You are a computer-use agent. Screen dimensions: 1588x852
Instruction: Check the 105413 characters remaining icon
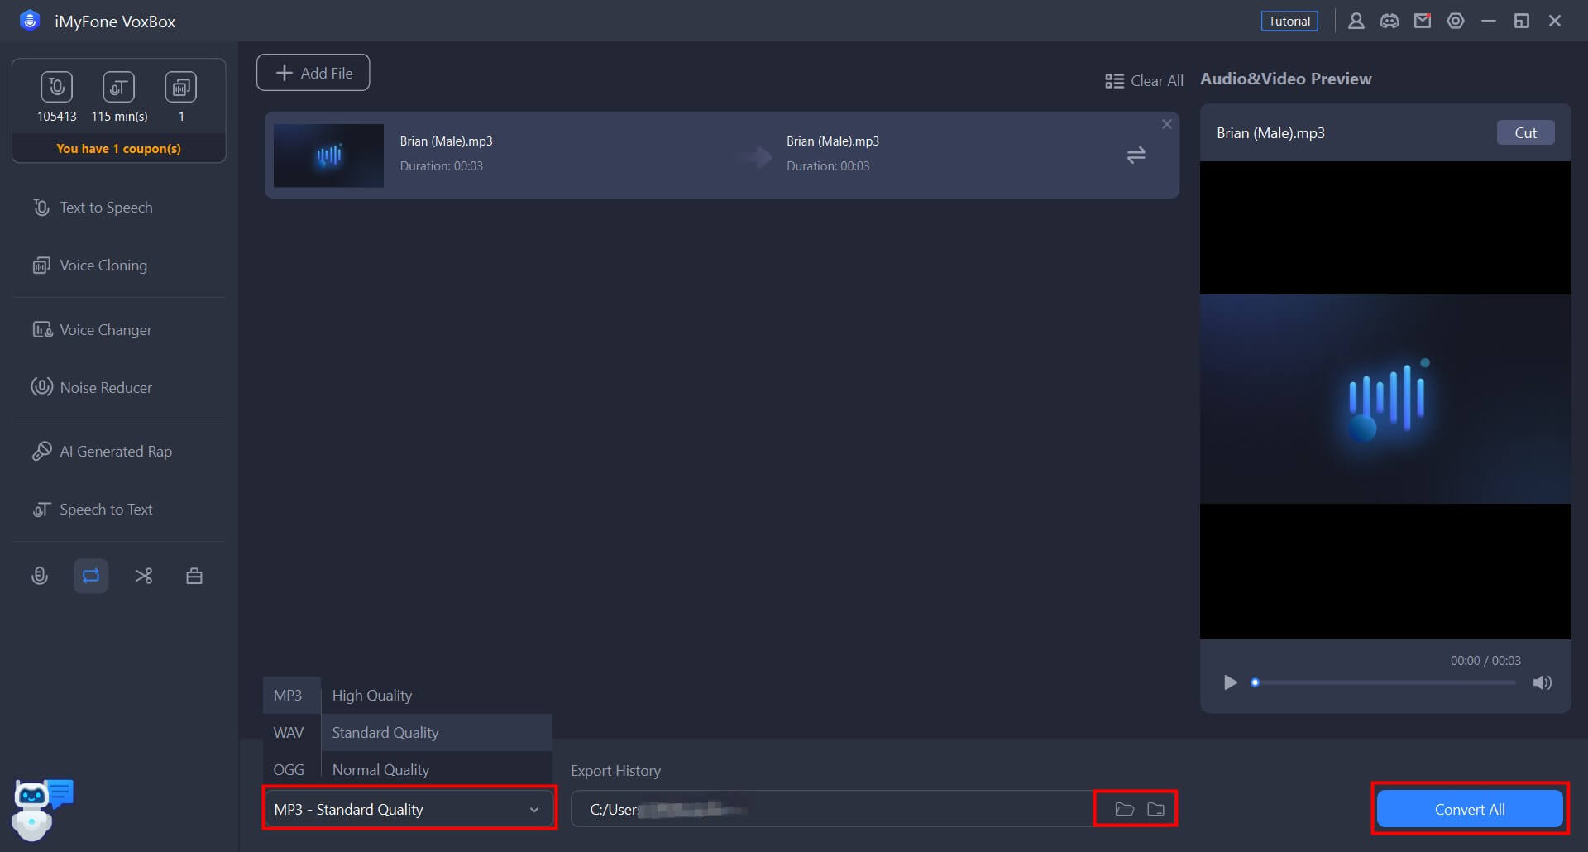coord(56,87)
